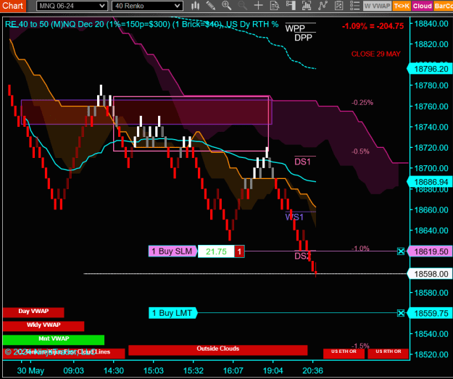Click the 30 May date axis label
Viewport: 453px width, 379px height.
[30, 370]
